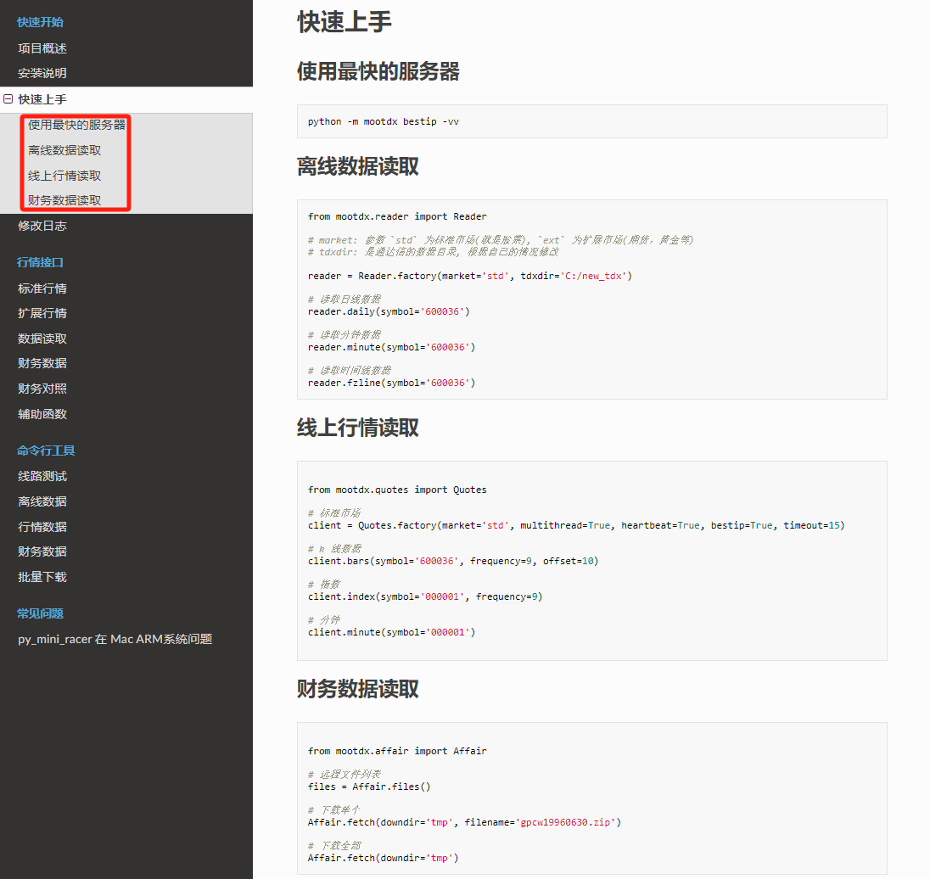Click the reader.daily(symbol='600036') line

click(389, 311)
